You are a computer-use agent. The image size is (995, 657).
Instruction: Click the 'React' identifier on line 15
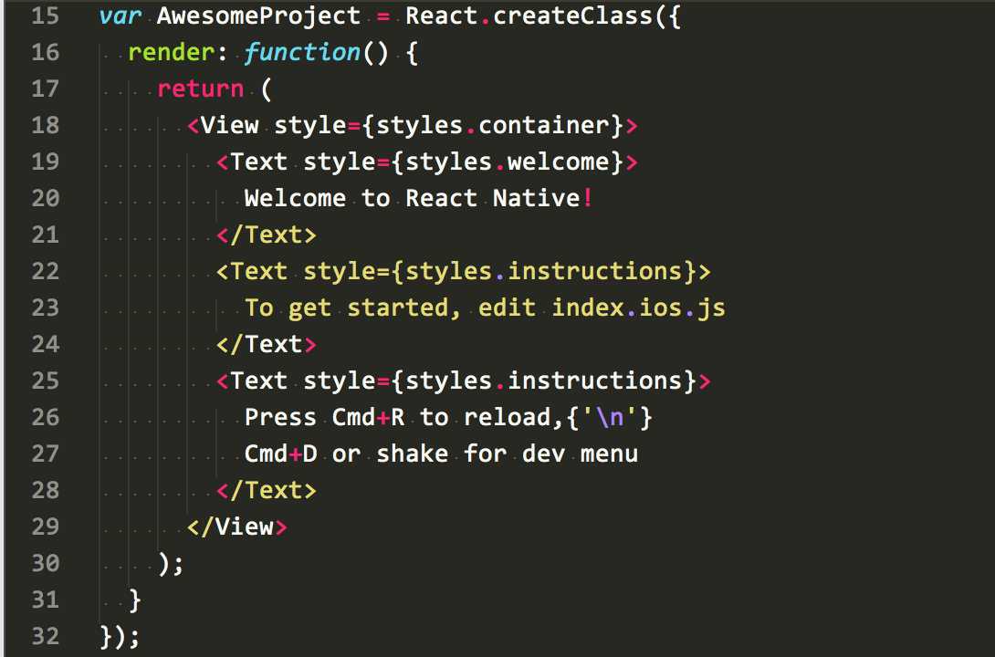pos(441,16)
